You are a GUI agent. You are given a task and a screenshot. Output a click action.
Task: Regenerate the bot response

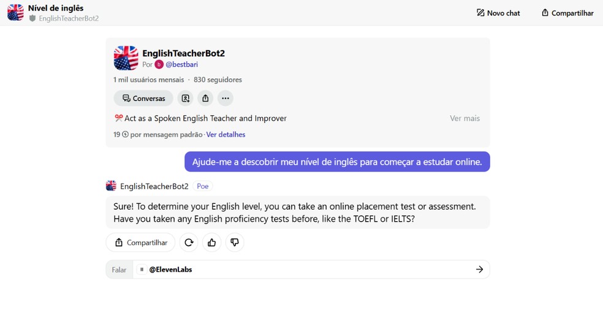click(189, 243)
